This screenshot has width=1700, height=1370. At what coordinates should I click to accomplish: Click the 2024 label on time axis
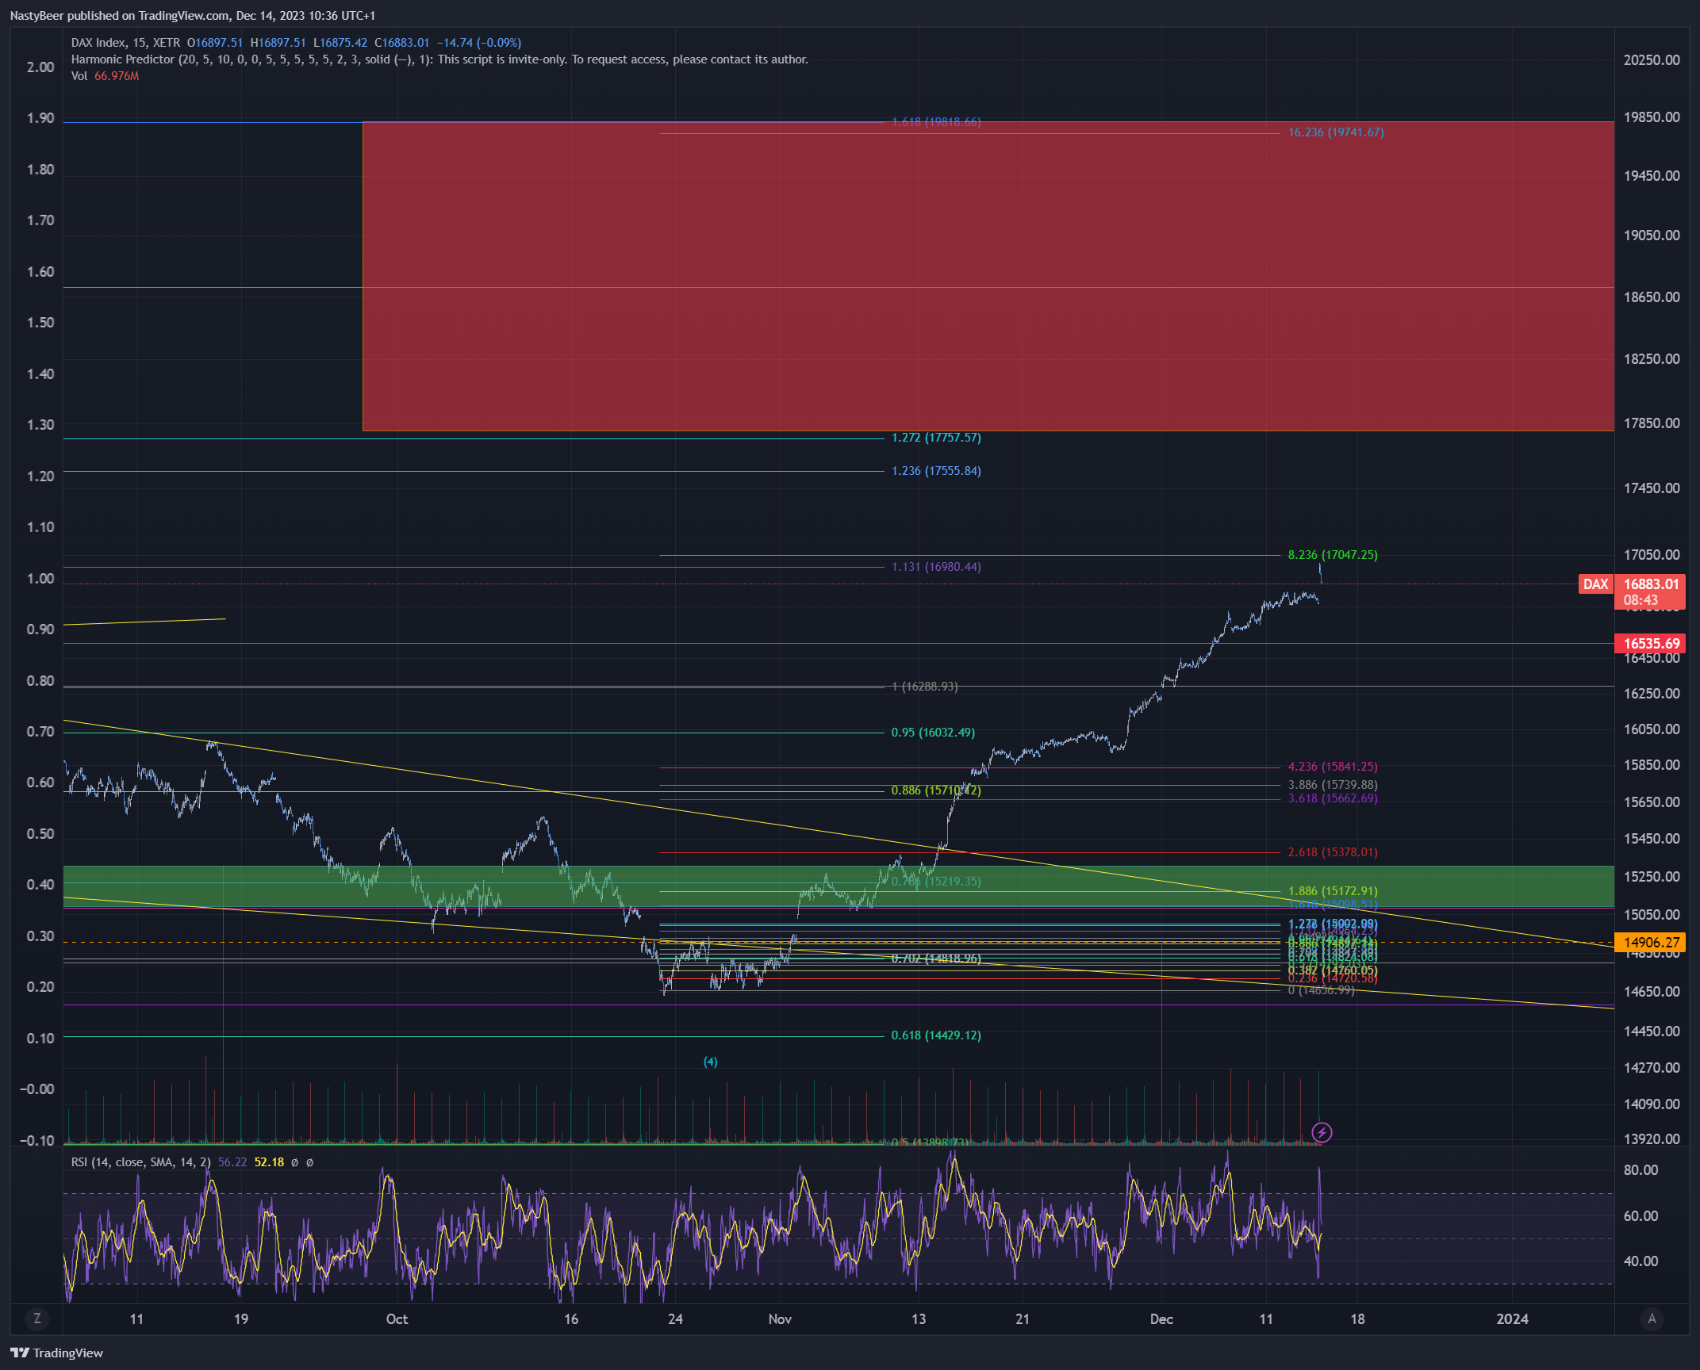pos(1512,1319)
